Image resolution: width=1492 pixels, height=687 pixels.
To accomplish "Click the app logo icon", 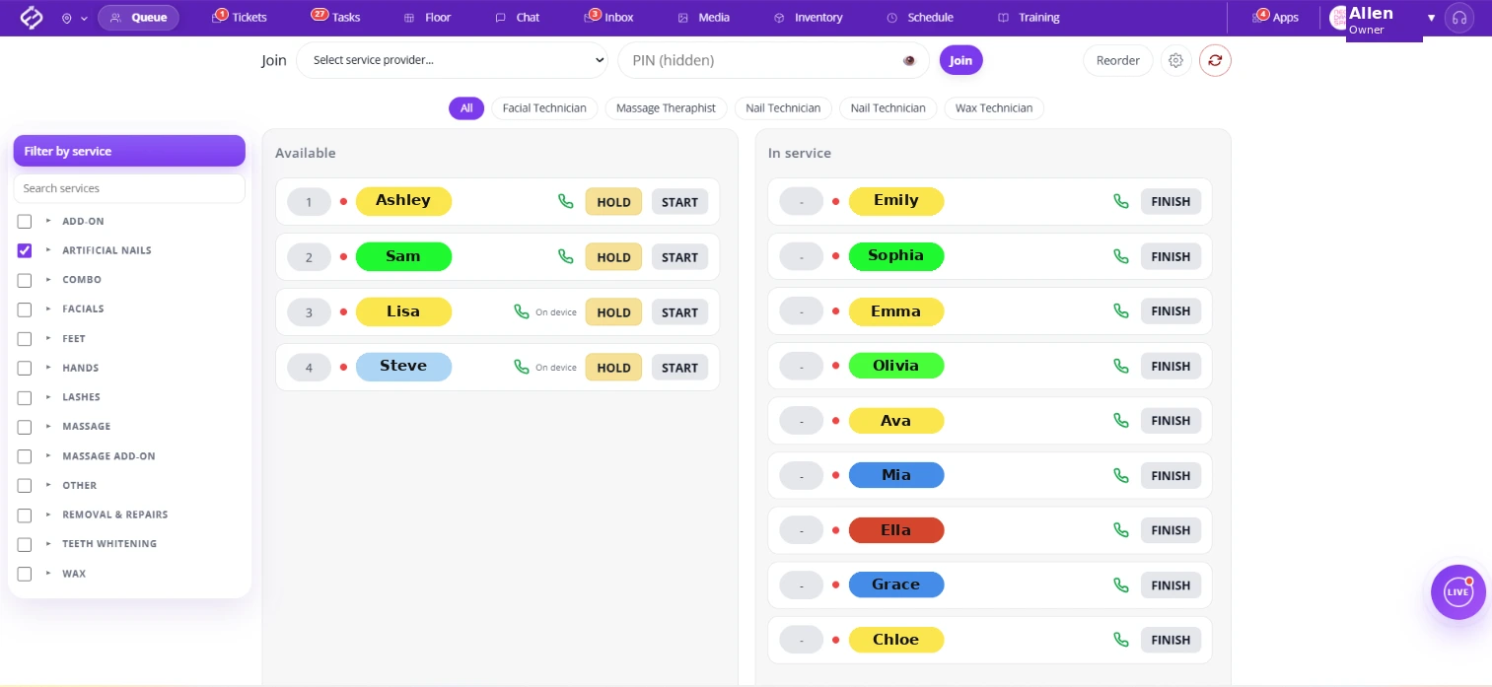I will click(x=32, y=18).
